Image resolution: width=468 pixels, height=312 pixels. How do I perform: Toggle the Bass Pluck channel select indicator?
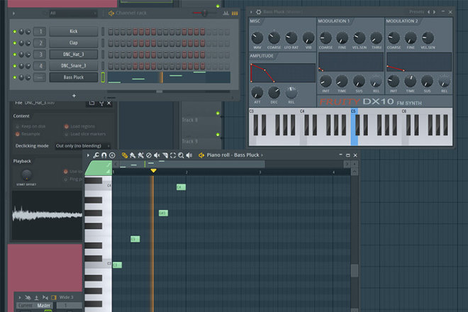point(103,77)
